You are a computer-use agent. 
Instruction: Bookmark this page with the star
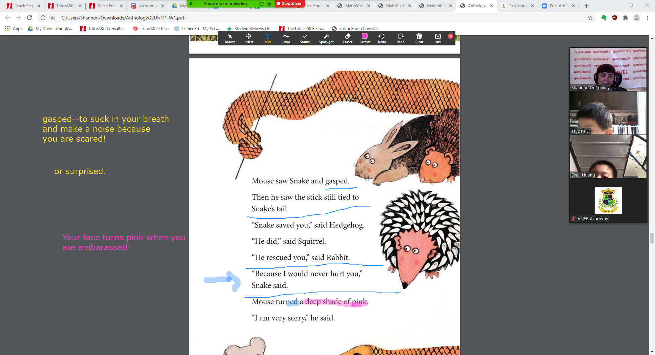(x=590, y=18)
